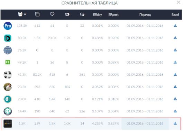Download Excel for the highlighted 1.3K row
The width and height of the screenshot is (183, 131).
[x=175, y=123]
